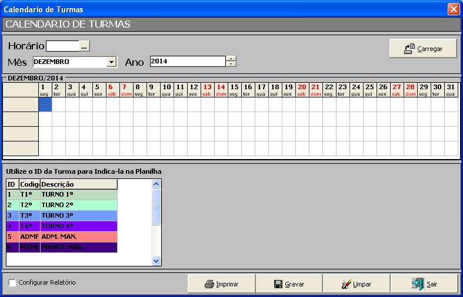
Task: Enable the Configurar Relatório checkbox
Action: point(12,283)
